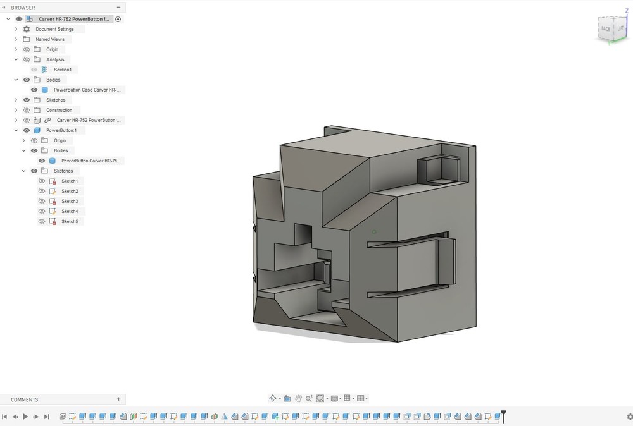Collapse the root component tree
The width and height of the screenshot is (633, 426).
point(8,19)
